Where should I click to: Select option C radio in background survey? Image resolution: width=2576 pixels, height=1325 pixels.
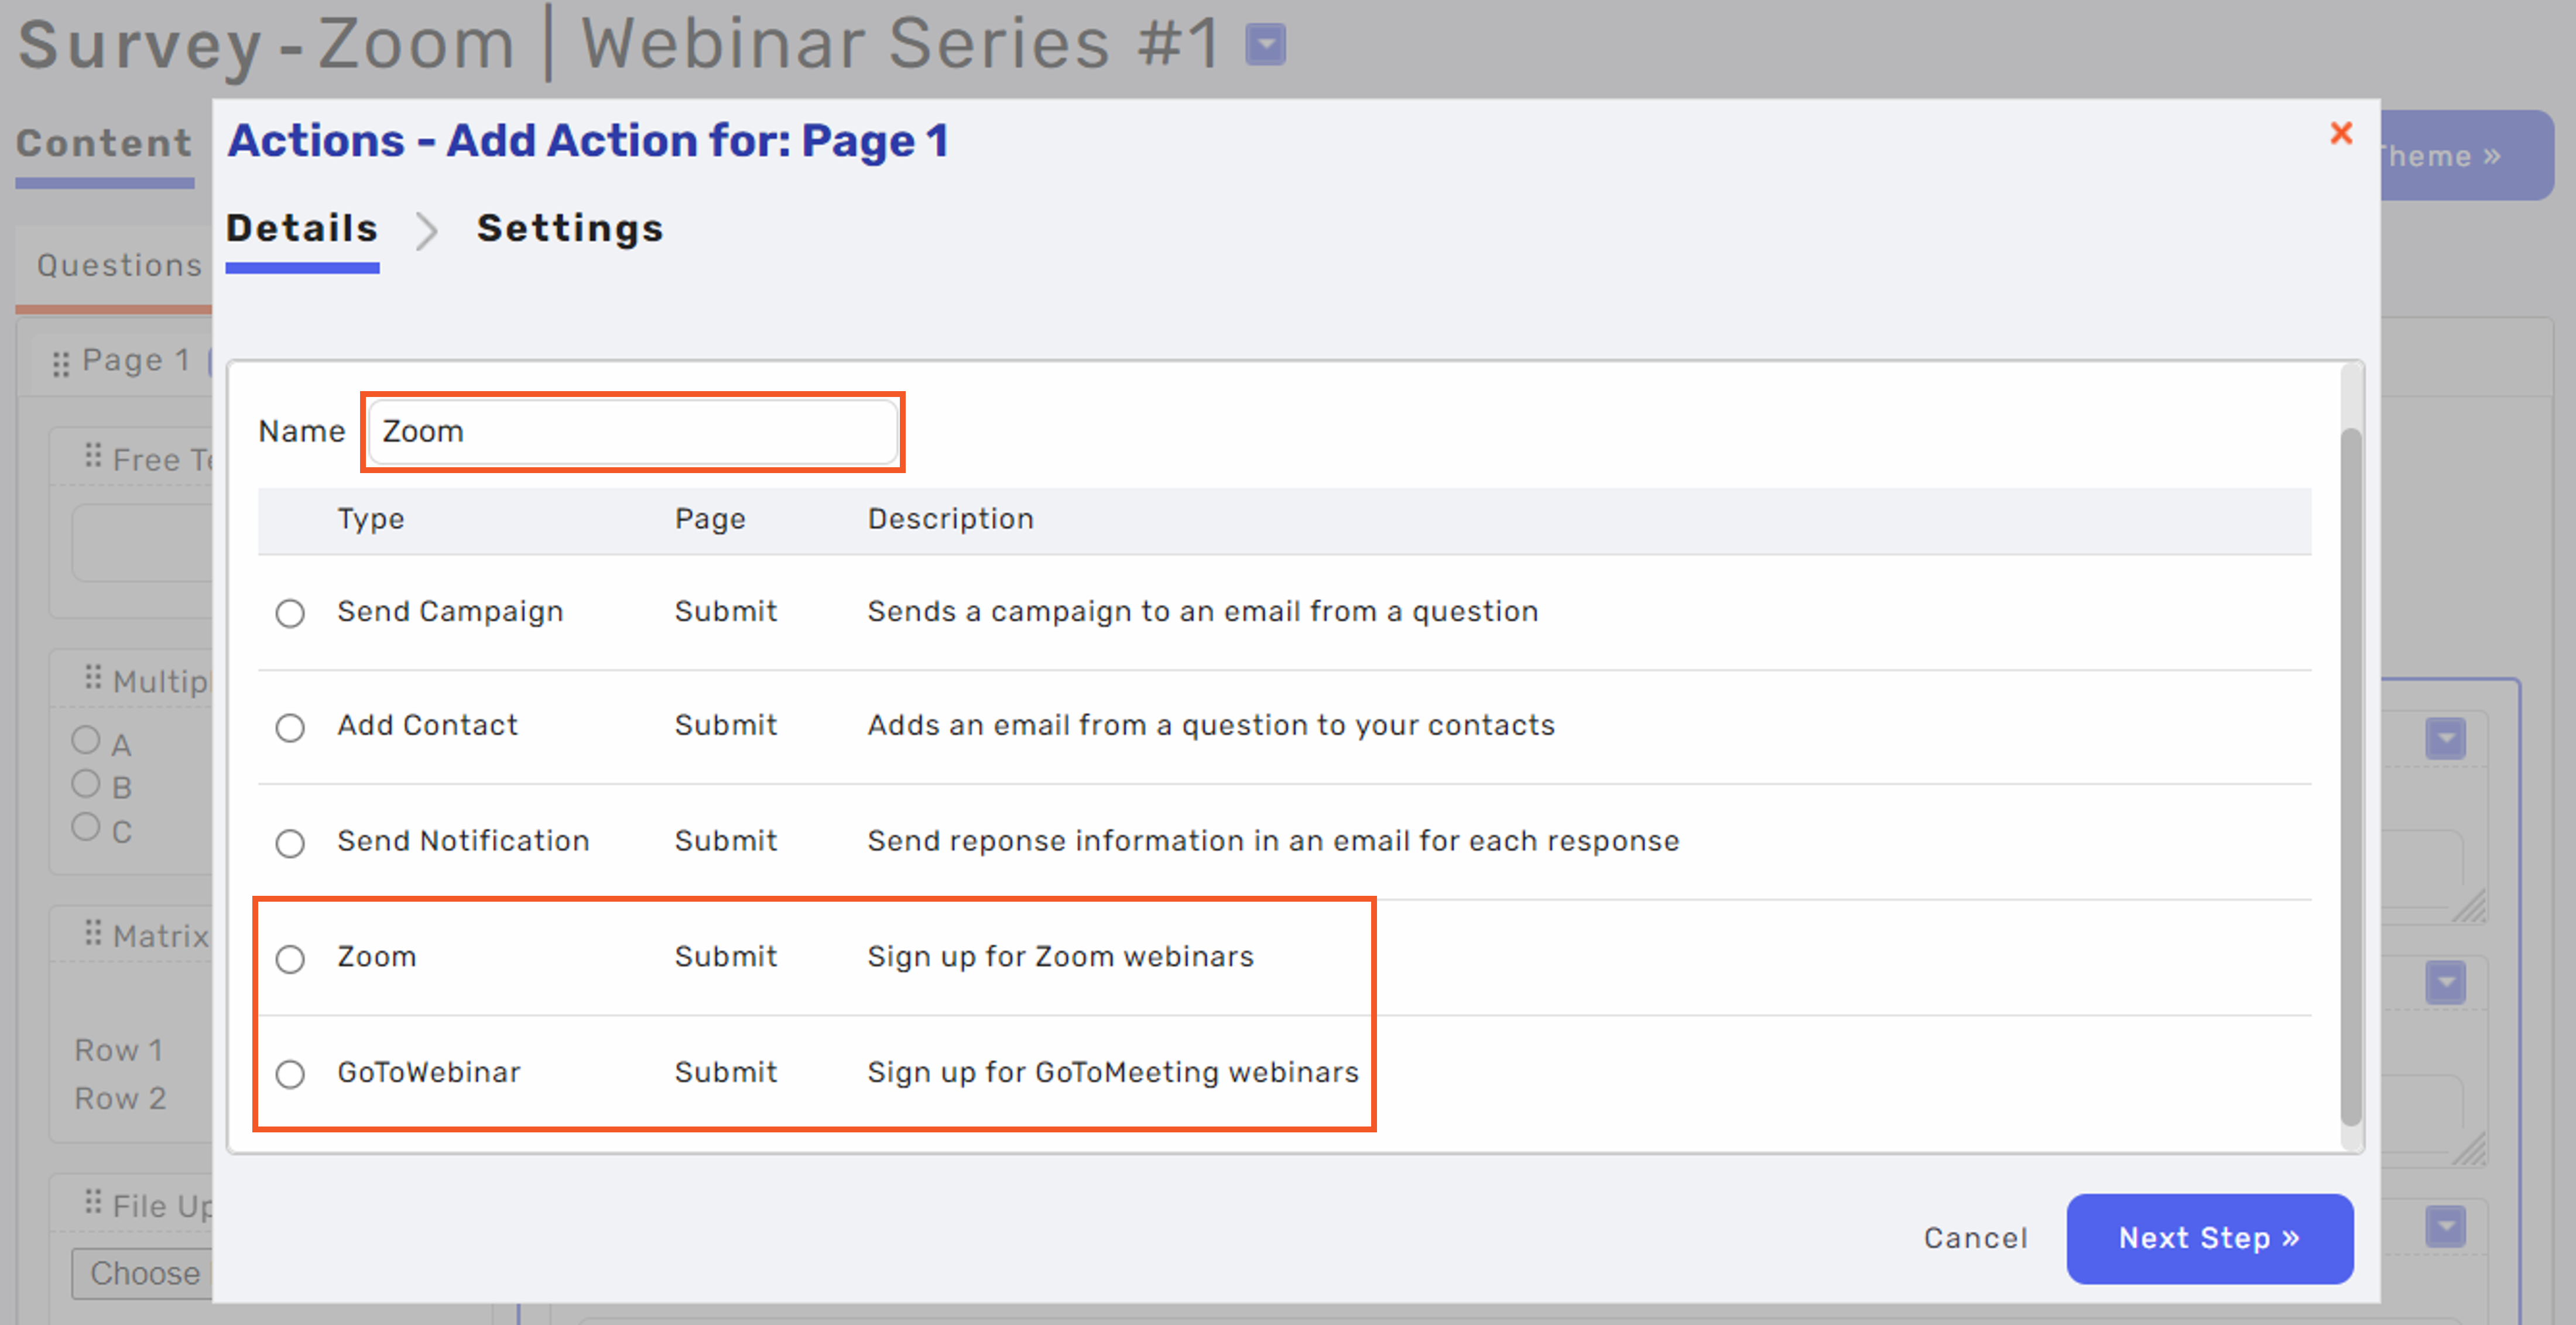pyautogui.click(x=86, y=827)
